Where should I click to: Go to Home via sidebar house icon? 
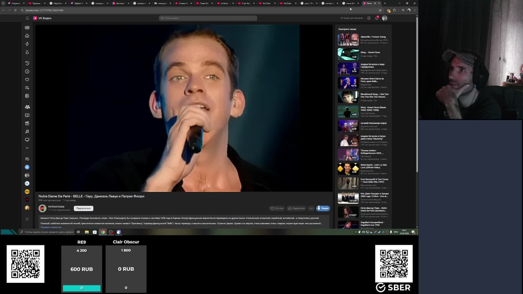click(27, 36)
